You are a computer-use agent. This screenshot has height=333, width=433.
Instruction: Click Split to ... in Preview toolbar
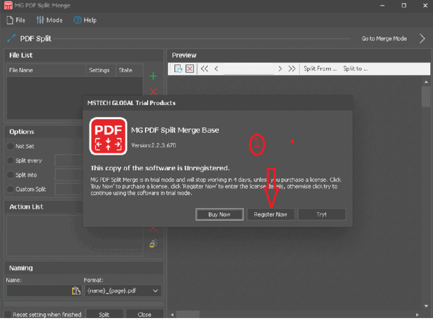[355, 69]
